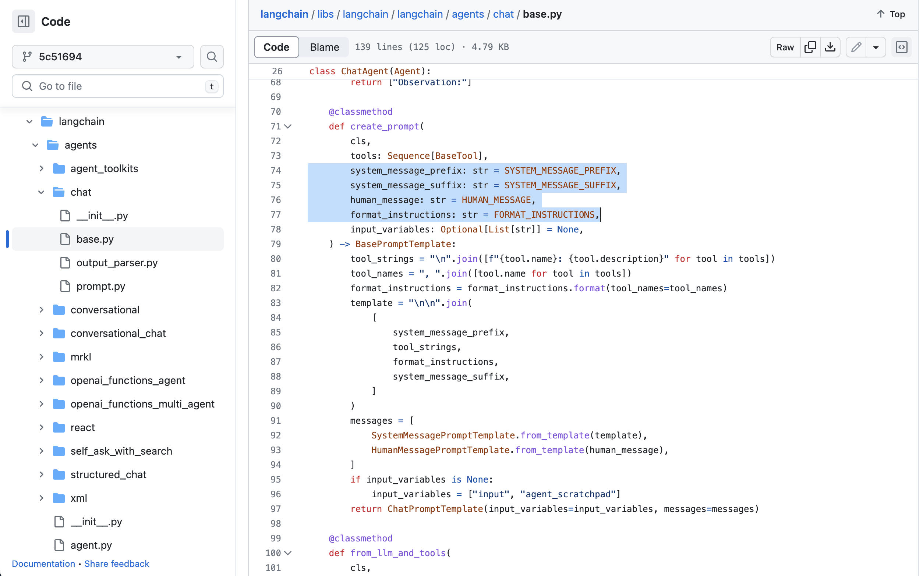Open additional edit options dropdown arrow
The height and width of the screenshot is (576, 923).
tap(876, 47)
